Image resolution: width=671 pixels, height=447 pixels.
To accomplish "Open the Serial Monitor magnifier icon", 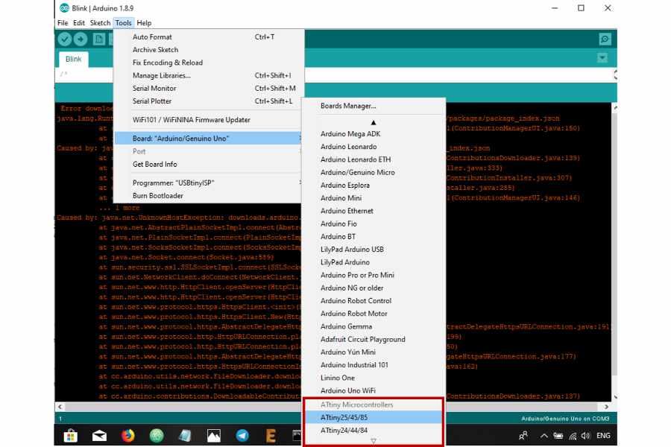I will [605, 39].
